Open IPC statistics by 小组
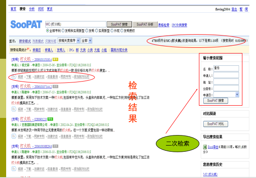This screenshot has height=178, width=256. coord(104,50)
